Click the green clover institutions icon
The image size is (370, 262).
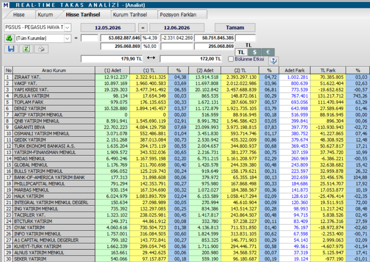coord(9,38)
